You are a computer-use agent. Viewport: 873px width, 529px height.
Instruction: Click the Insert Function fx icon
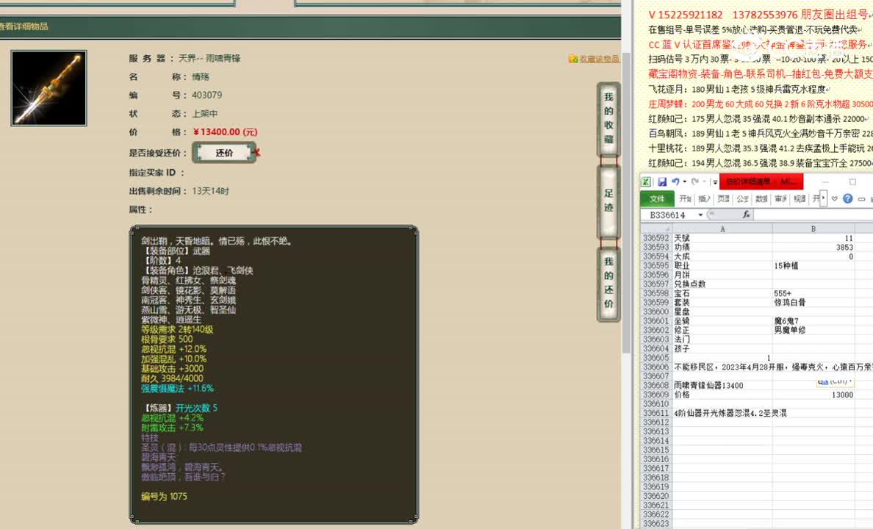pyautogui.click(x=746, y=214)
